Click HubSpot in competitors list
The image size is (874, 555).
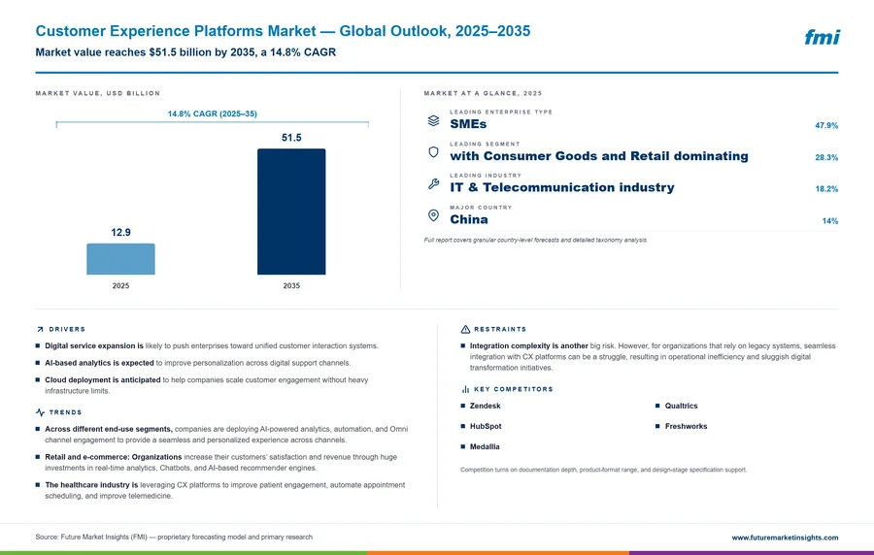486,426
